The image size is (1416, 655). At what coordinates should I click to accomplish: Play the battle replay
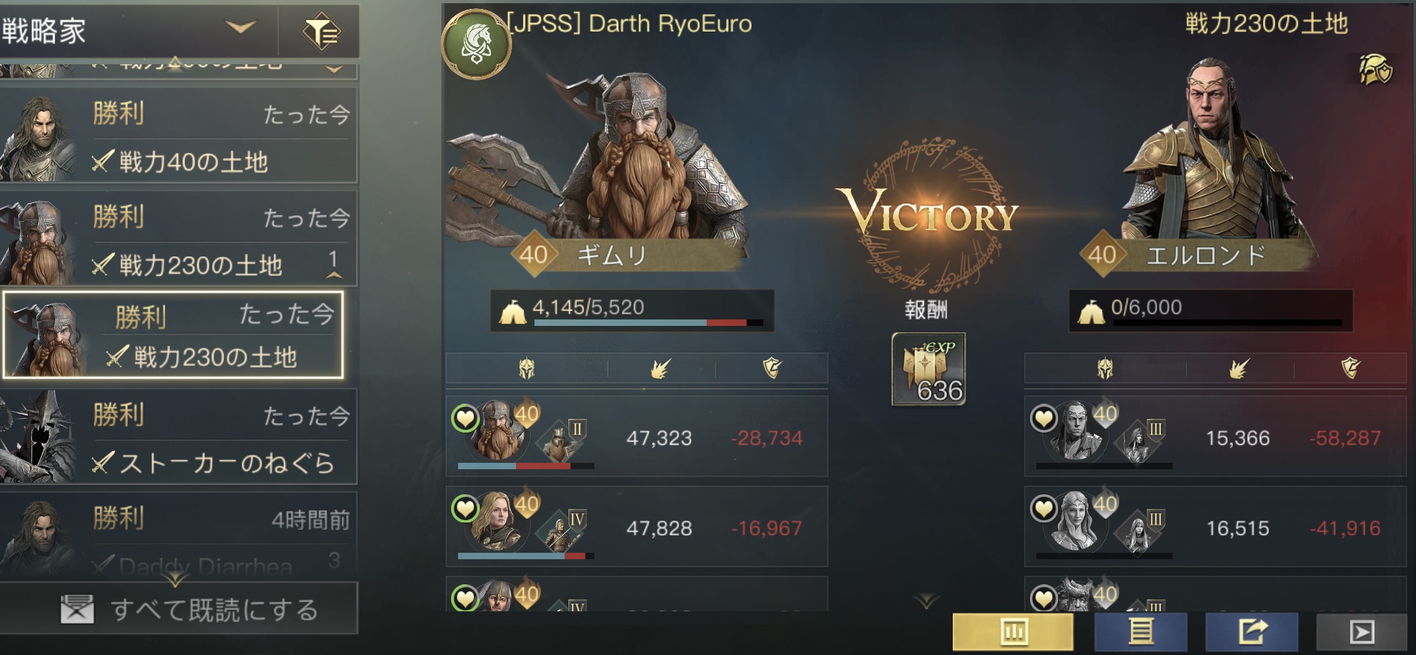[x=1362, y=632]
